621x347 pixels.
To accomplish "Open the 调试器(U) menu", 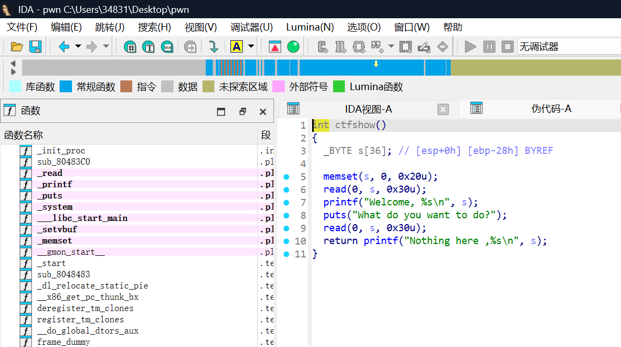I will 251,27.
